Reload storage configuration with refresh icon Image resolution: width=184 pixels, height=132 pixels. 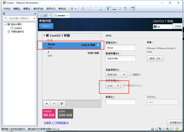click(x=61, y=104)
